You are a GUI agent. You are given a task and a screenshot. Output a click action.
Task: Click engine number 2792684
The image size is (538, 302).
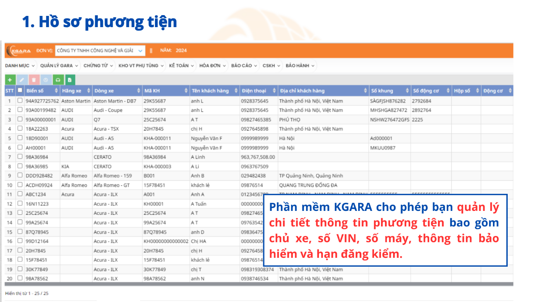point(421,101)
